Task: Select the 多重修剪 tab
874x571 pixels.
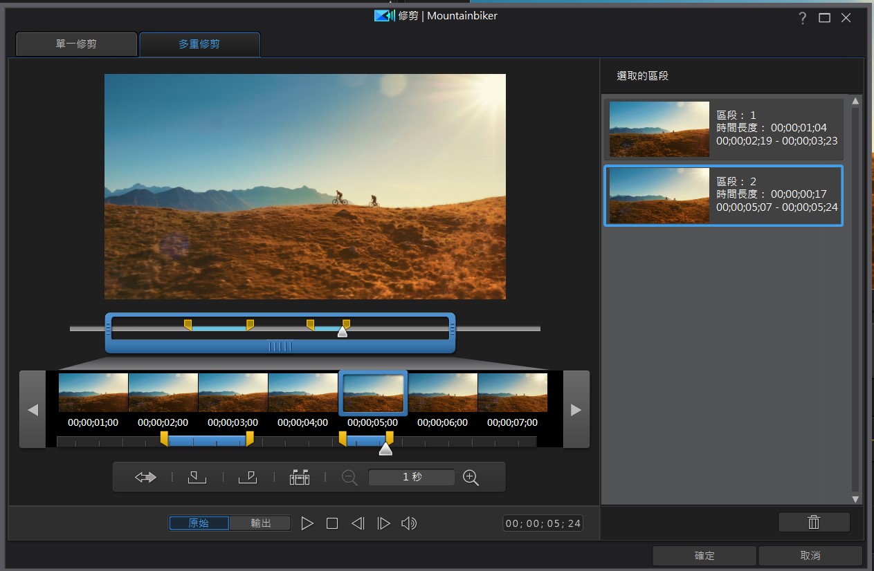Action: click(199, 44)
